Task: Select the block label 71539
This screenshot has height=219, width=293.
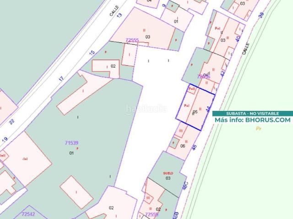Action: point(71,143)
